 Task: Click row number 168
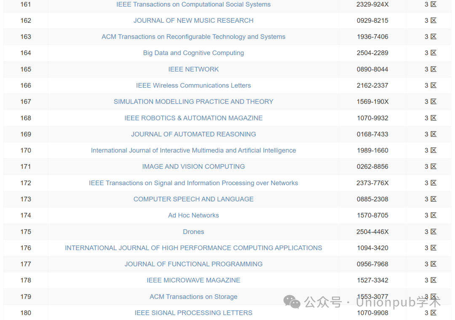pyautogui.click(x=26, y=118)
